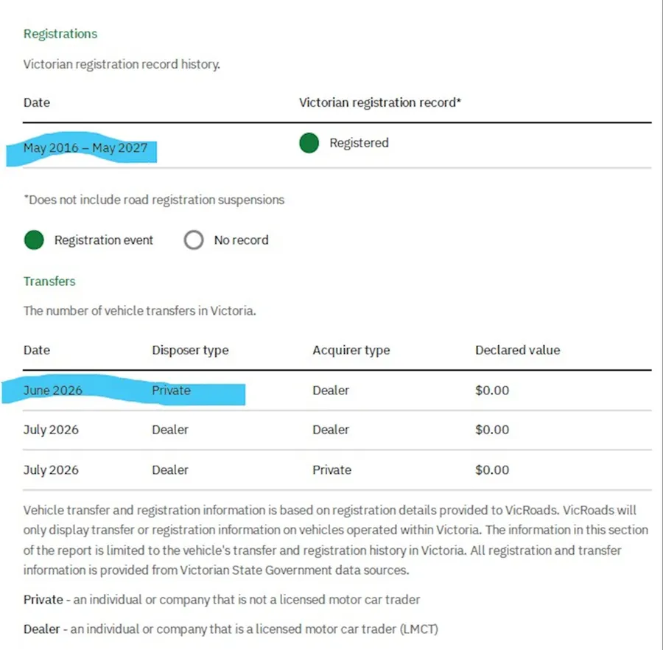The height and width of the screenshot is (650, 663).
Task: Click the bold Dealer definition term
Action: coord(41,629)
